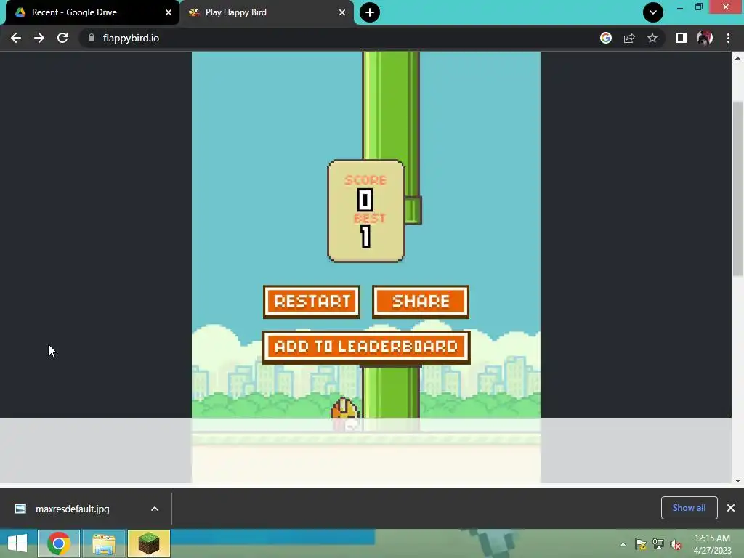Close the Google Drive tab

click(169, 12)
